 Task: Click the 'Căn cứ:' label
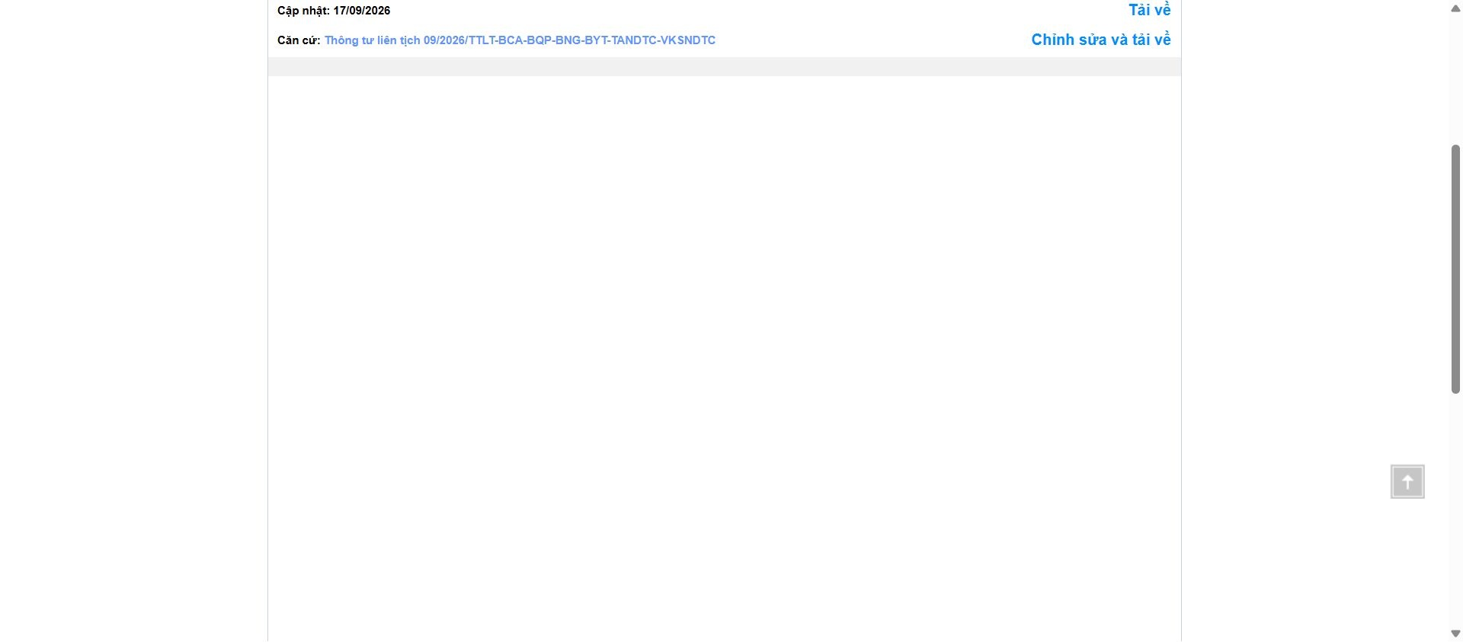pos(299,40)
